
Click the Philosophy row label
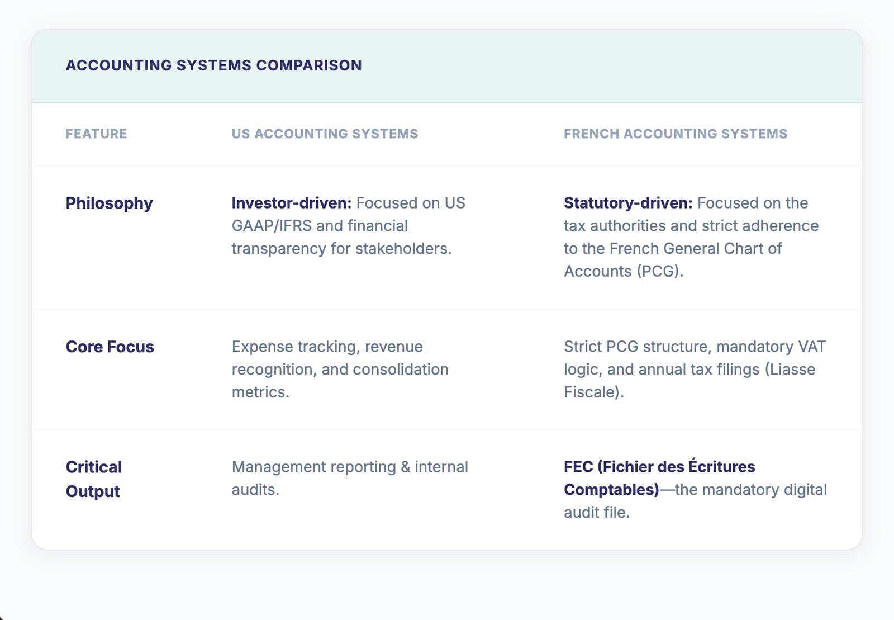109,203
